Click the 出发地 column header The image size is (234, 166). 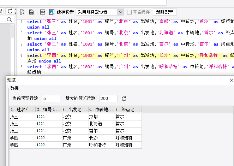(x=76, y=109)
